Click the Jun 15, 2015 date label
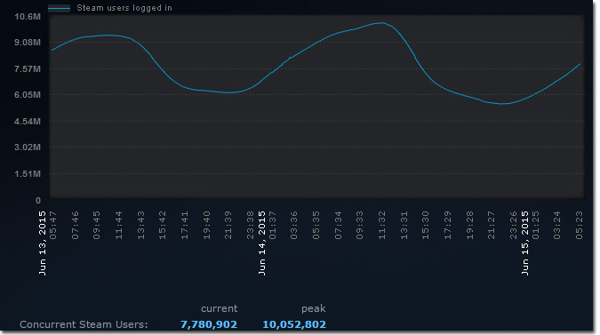The height and width of the screenshot is (335, 600). pos(525,243)
